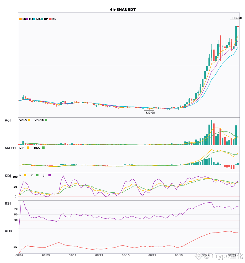Click the green DEA legend swatch
The image size is (245, 263).
point(43,148)
